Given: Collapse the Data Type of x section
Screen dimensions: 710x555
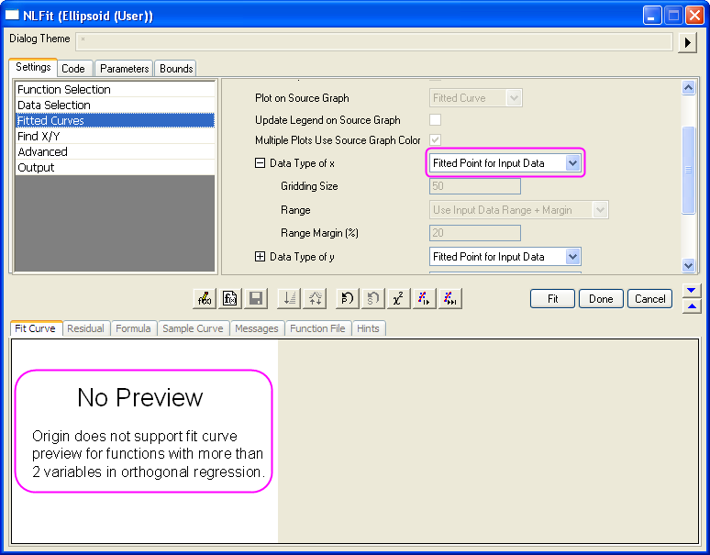Looking at the screenshot, I should 260,163.
